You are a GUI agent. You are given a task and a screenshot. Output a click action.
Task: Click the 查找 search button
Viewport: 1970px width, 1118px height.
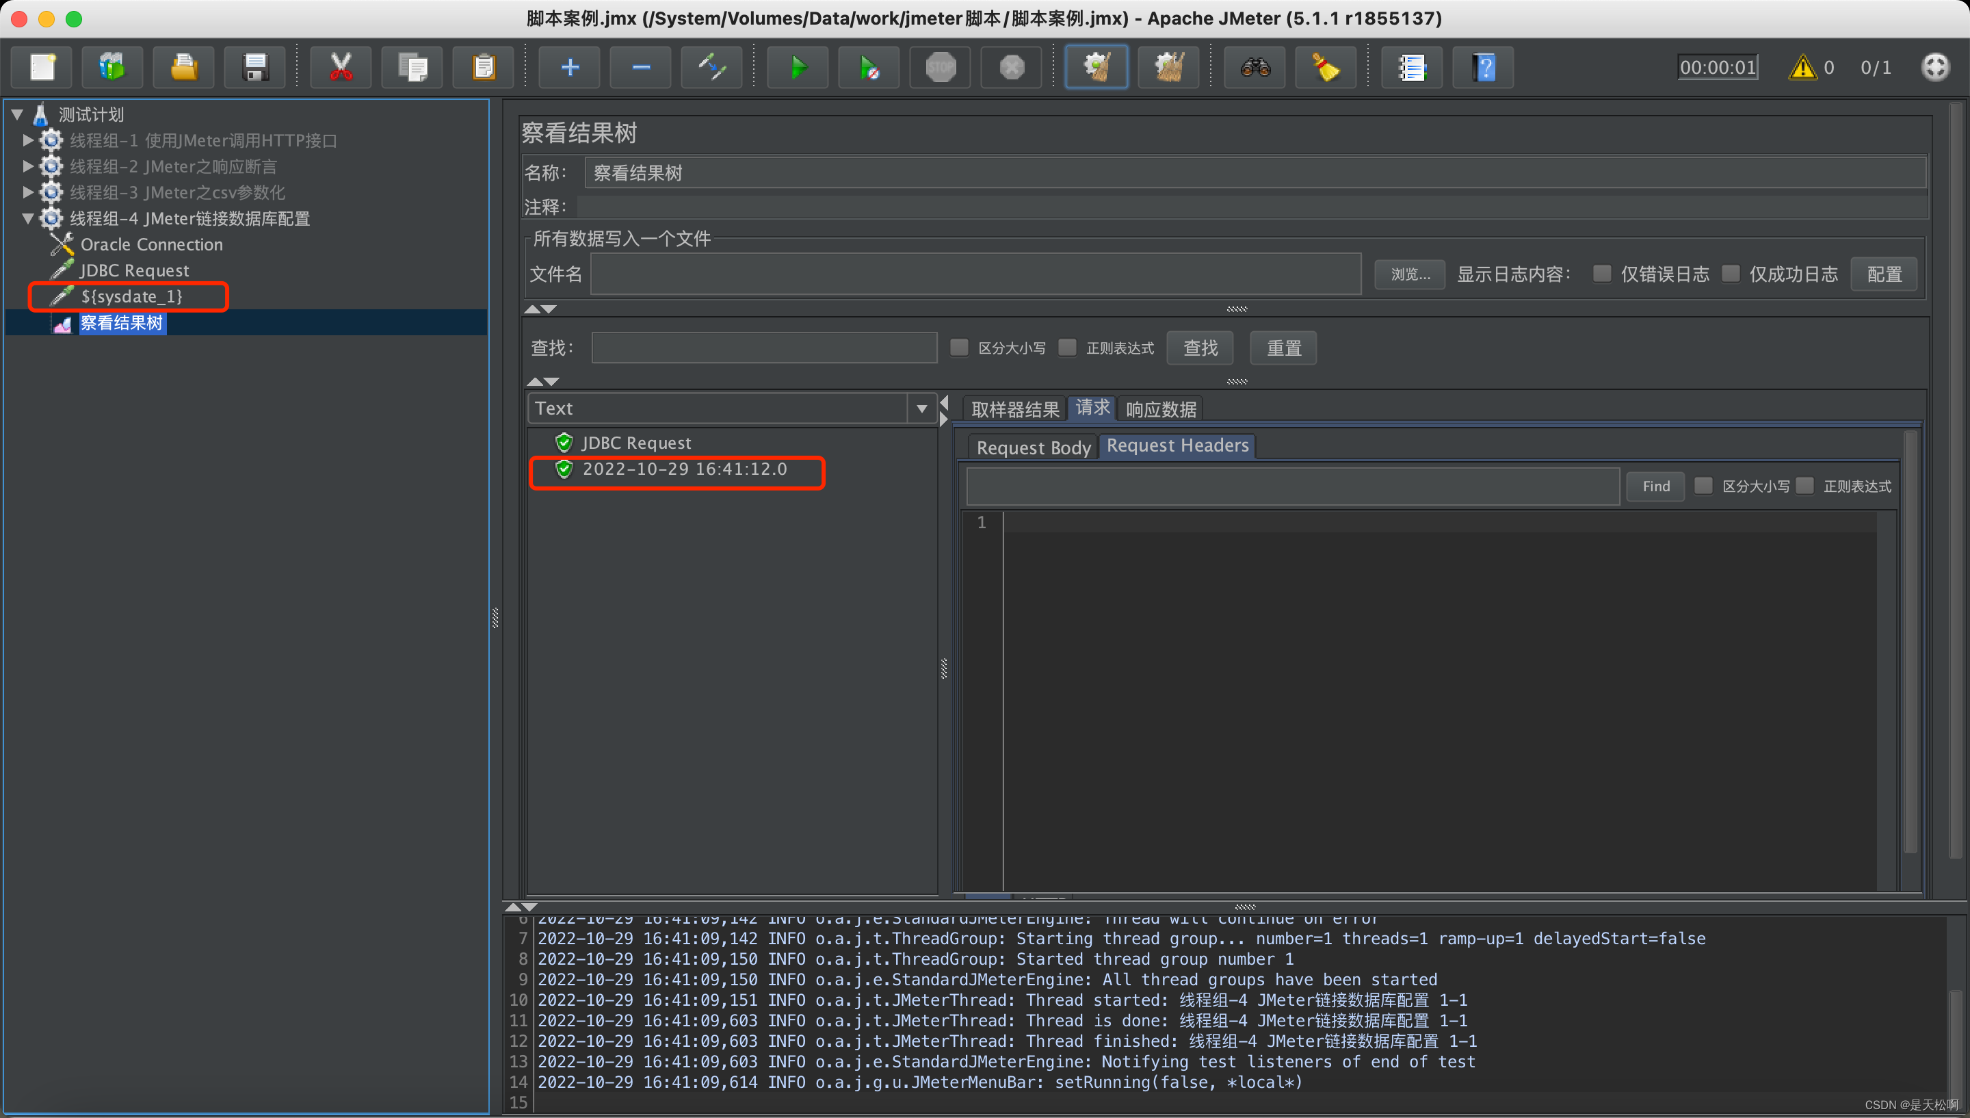[x=1200, y=348]
